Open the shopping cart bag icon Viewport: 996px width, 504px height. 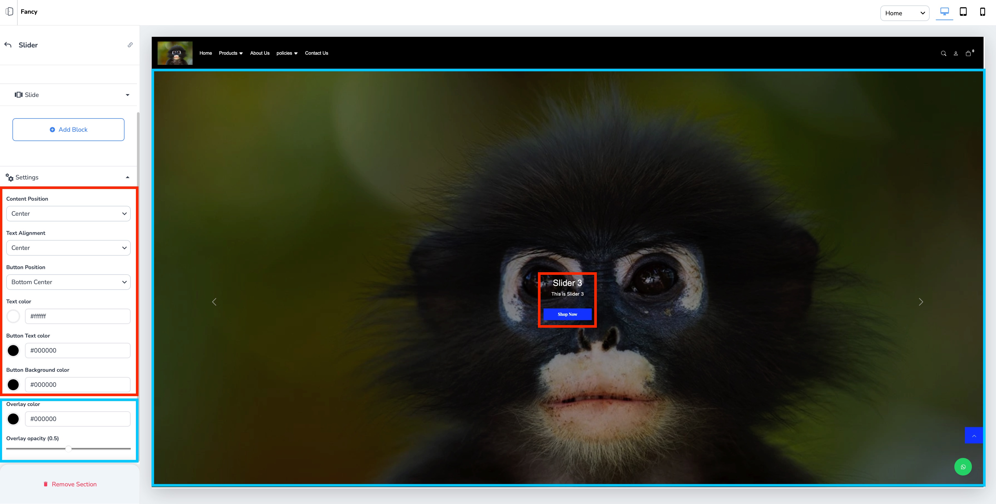968,53
